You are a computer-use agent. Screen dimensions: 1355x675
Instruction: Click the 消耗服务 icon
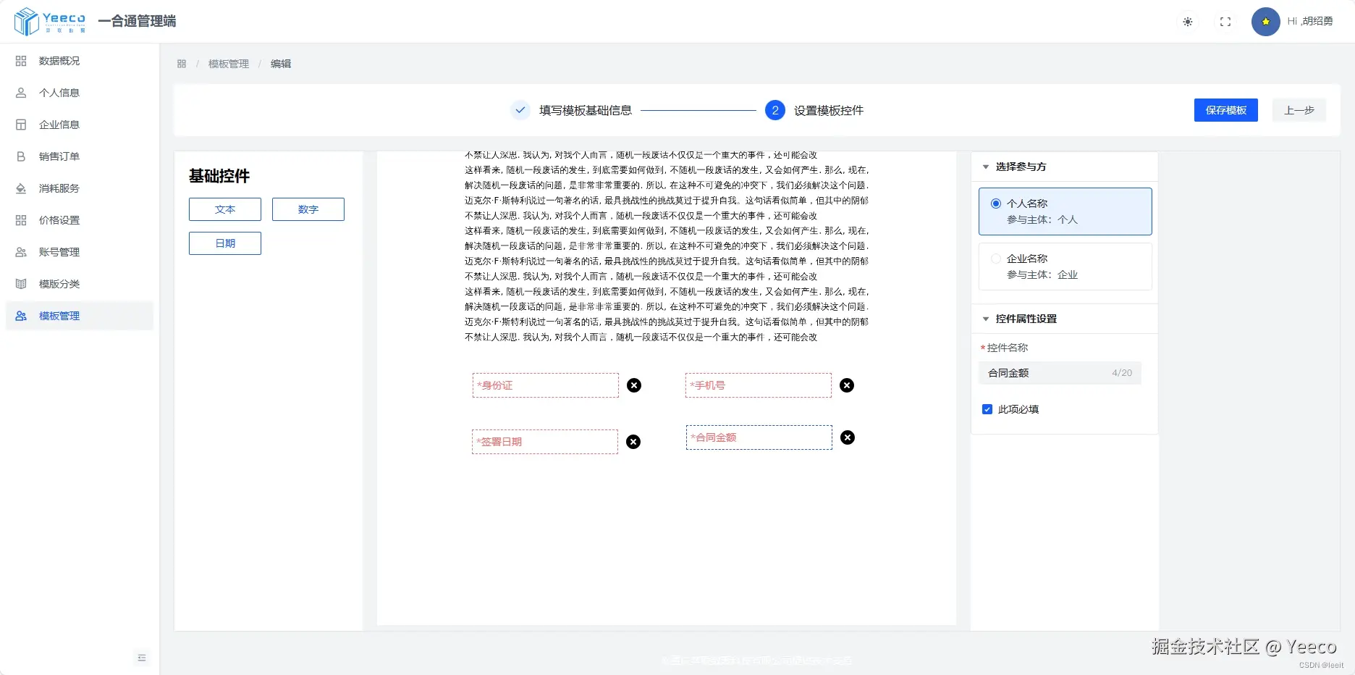pos(21,188)
